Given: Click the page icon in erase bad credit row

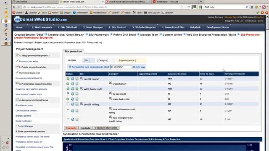Looking at the screenshot, I should pyautogui.click(x=77, y=99).
